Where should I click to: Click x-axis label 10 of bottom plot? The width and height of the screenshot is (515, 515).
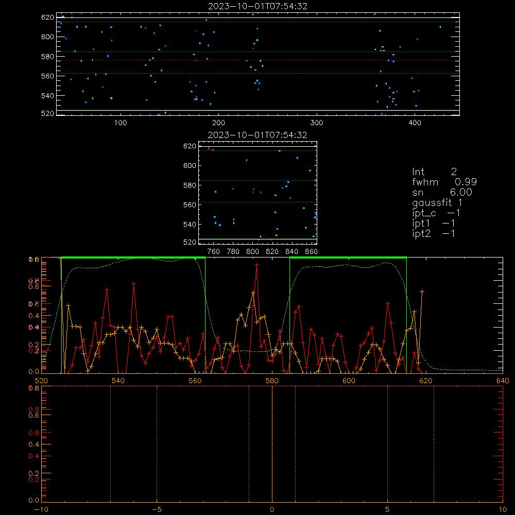point(503,509)
